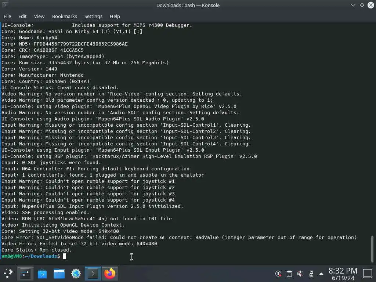Launch Discover software center from taskbar
376x282 pixels.
pos(42,273)
